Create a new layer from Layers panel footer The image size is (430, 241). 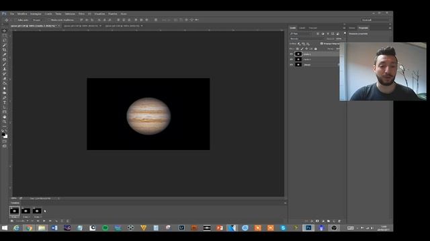point(334,221)
